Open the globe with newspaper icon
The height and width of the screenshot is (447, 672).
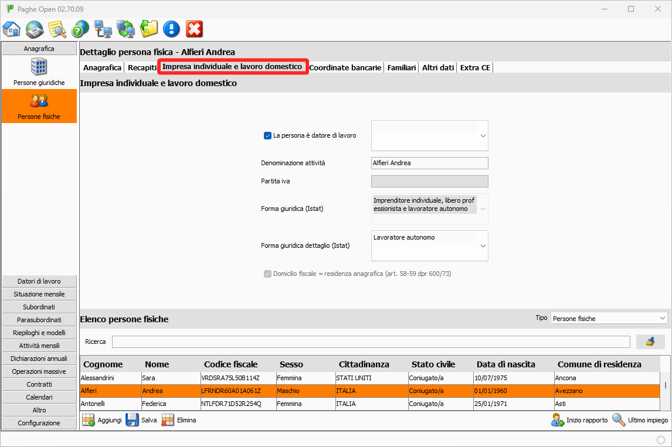coord(35,29)
